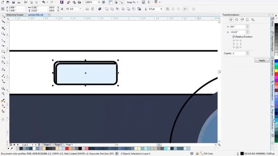Click the Trim shapes icon
Screen dimensions: 278x156
pos(112,9)
